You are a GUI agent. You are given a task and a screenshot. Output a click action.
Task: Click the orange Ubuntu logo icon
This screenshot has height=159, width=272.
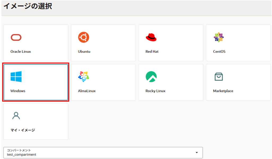pyautogui.click(x=83, y=37)
